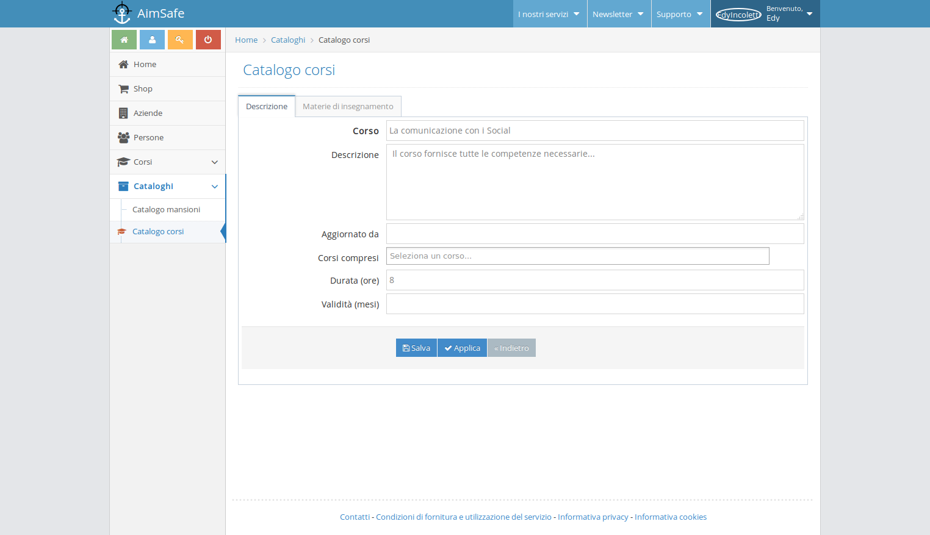
Task: Open Persone in the sidebar menu
Action: 167,137
